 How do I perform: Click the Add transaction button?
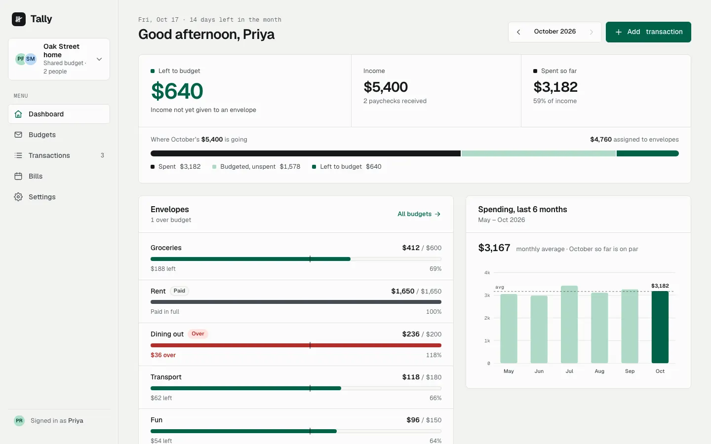click(648, 32)
